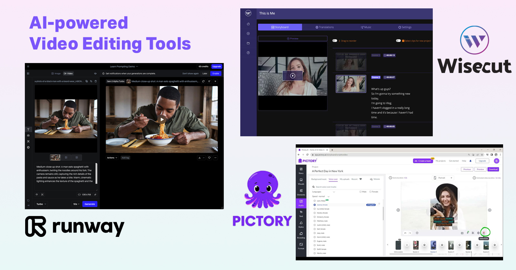Screen dimensions: 516x270
Task: Click Runway's Generate button
Action: [90, 204]
